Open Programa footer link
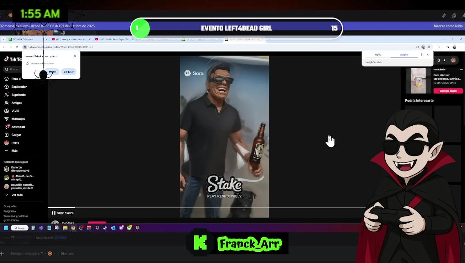The width and height of the screenshot is (465, 263). [x=10, y=211]
